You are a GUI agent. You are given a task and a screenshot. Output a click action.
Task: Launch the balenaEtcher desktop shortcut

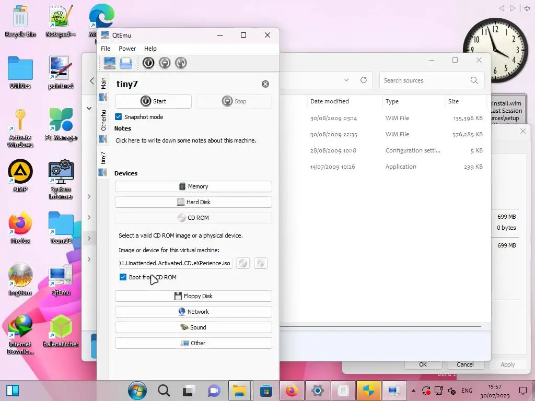click(x=61, y=331)
